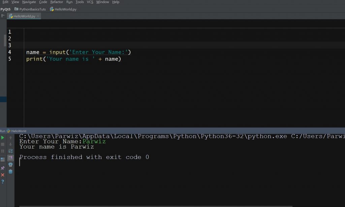Click the input function call on line 4
345x207 pixels.
coord(57,52)
